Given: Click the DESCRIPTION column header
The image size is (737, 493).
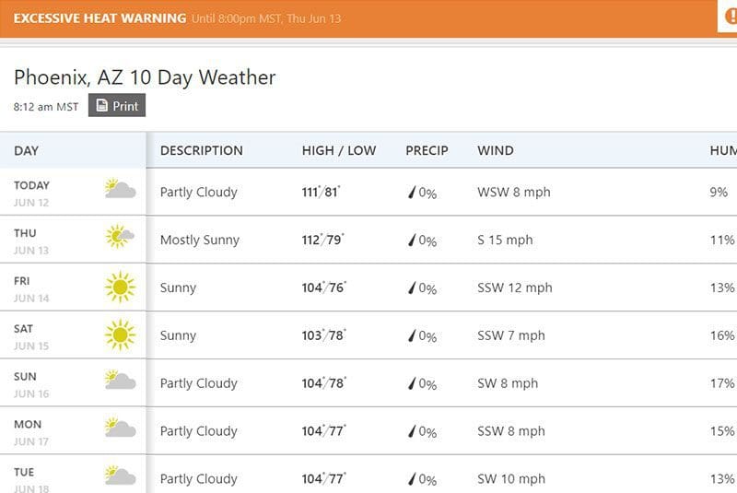Looking at the screenshot, I should (x=202, y=150).
